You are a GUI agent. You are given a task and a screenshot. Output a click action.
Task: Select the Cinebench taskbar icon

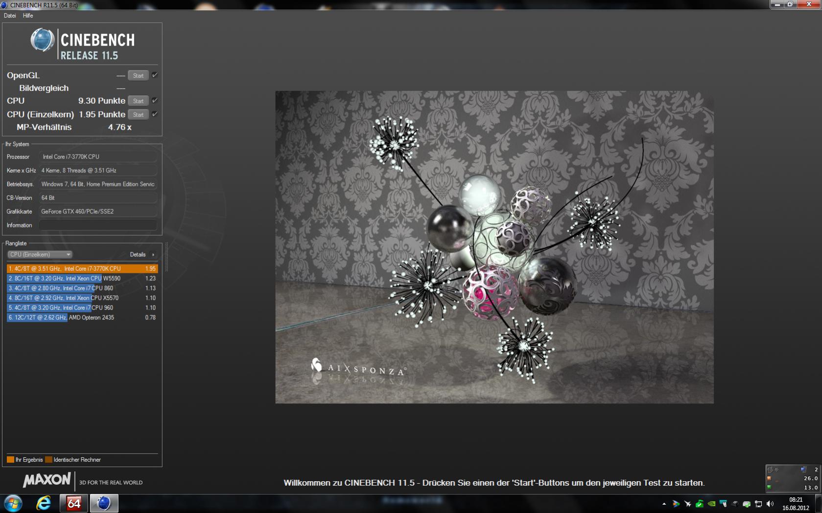[x=104, y=503]
